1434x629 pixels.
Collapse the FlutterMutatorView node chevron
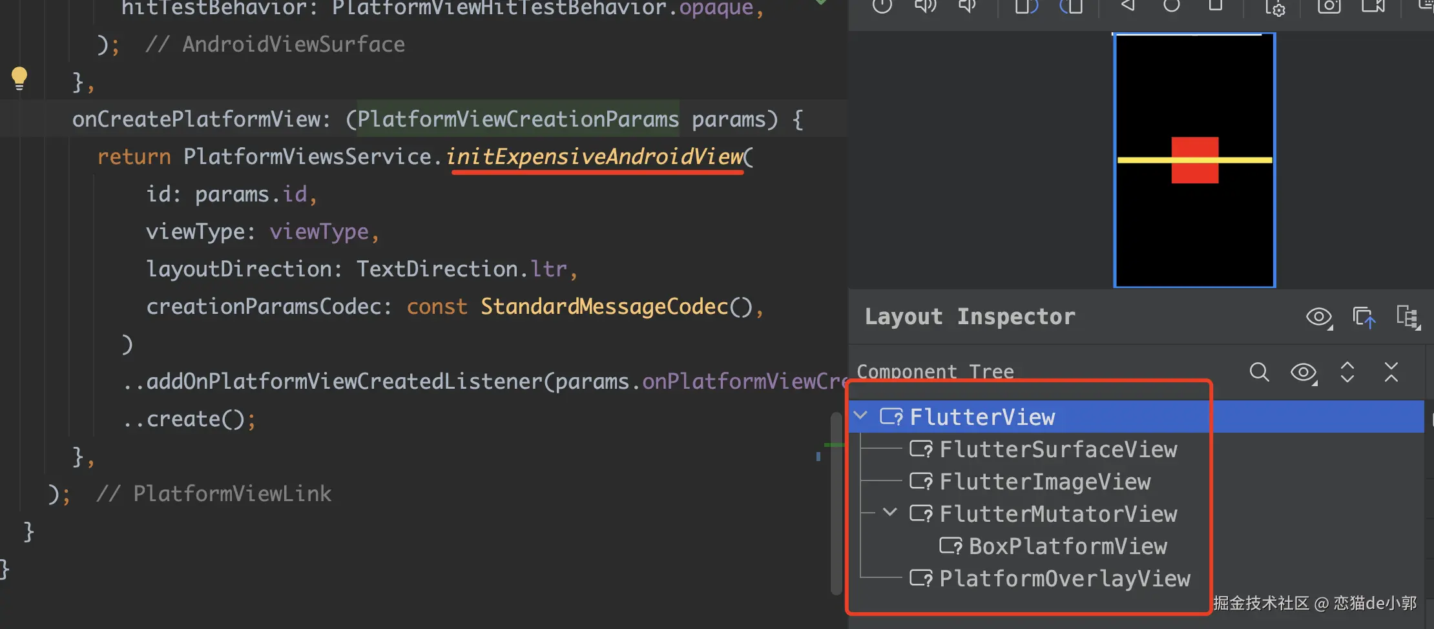click(x=890, y=512)
